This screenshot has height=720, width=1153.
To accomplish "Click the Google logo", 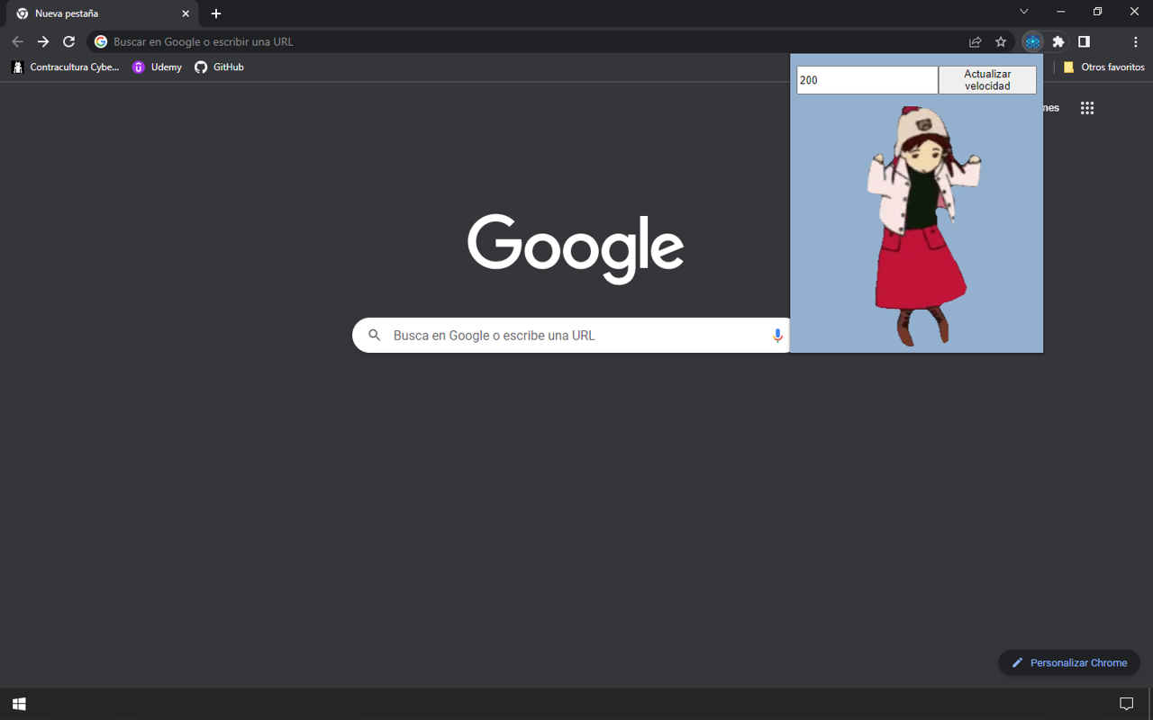I will pos(576,248).
